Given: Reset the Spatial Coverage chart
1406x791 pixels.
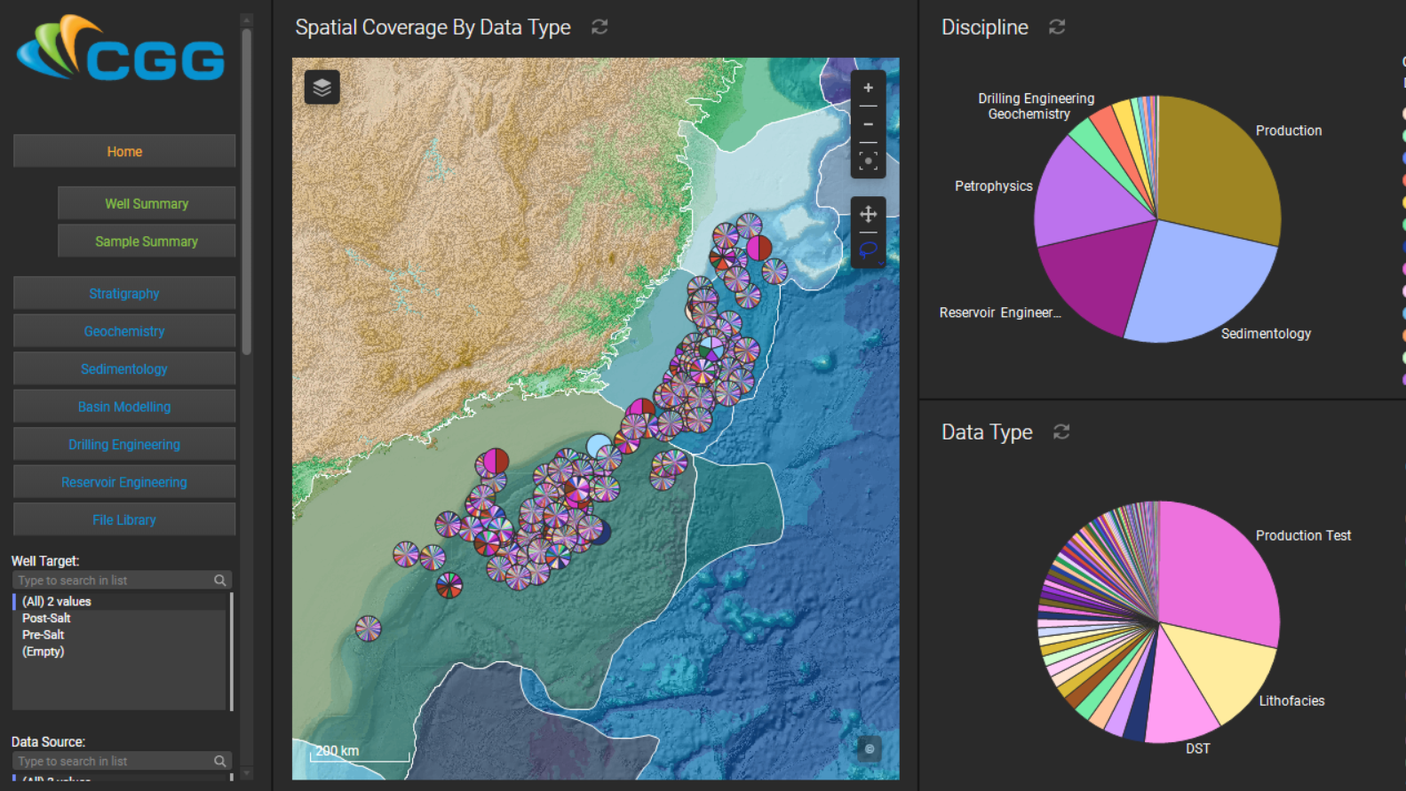Looking at the screenshot, I should click(x=600, y=28).
